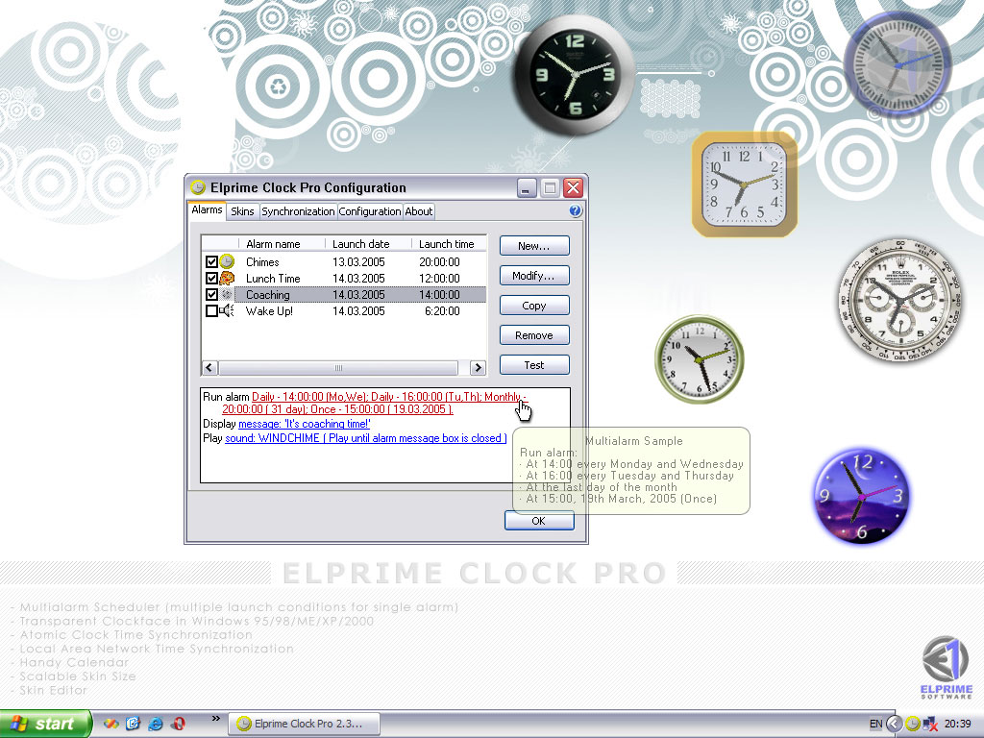Switch to the Synchronization tab
The height and width of the screenshot is (738, 984).
pos(299,210)
